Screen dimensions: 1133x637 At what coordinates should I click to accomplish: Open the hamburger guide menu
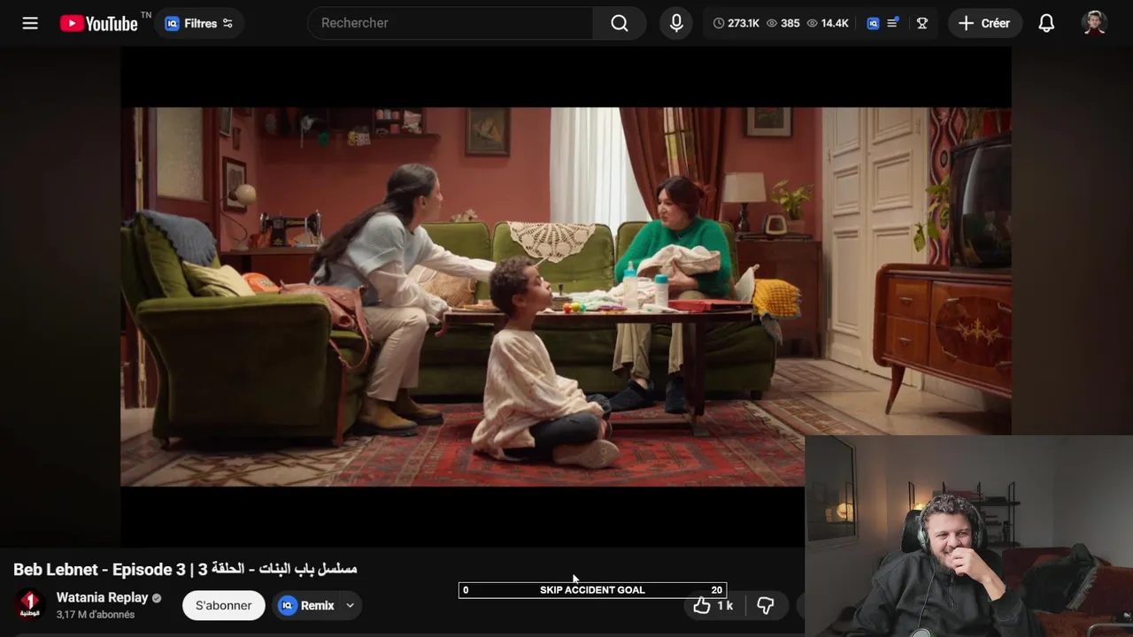30,23
